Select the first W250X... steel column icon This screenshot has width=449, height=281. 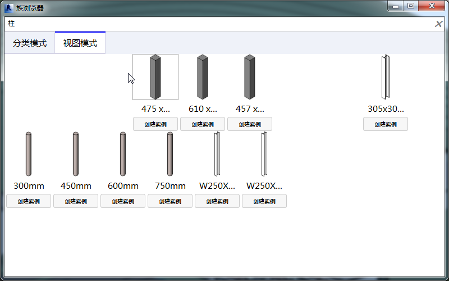[x=217, y=154]
